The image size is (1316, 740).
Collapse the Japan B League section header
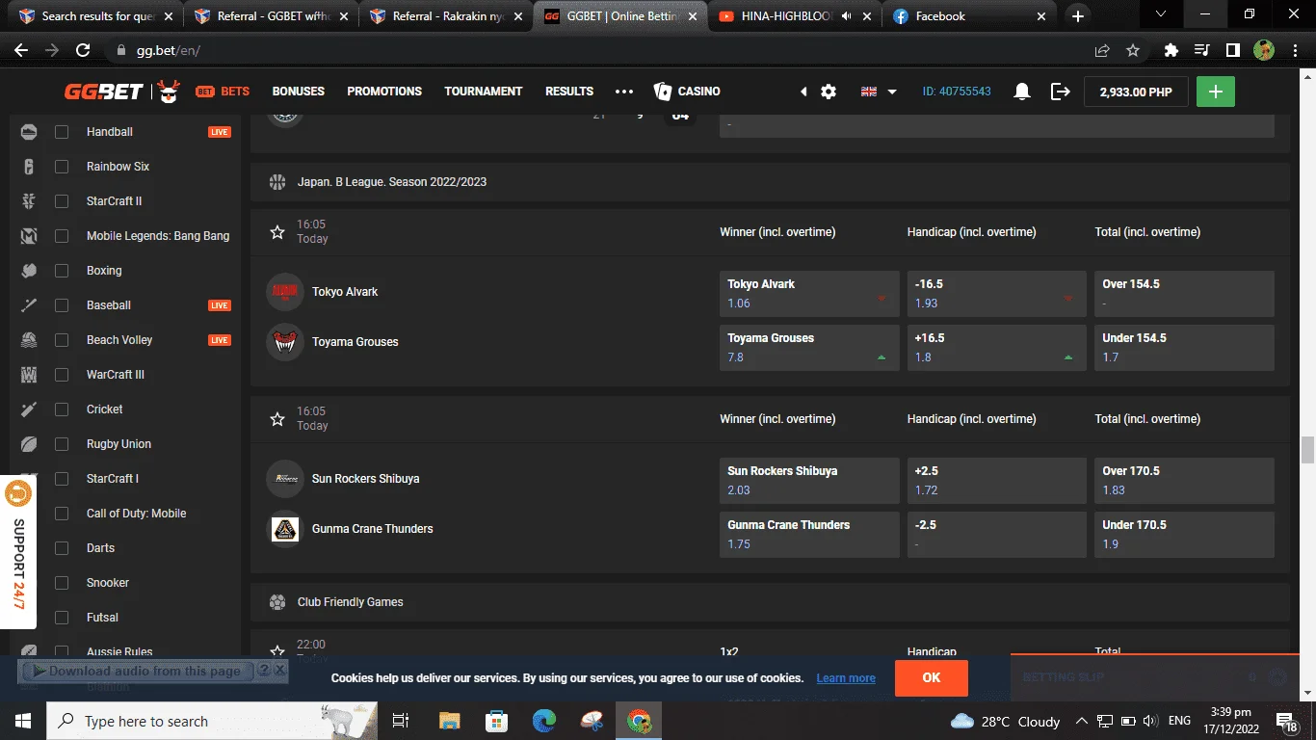tap(770, 182)
